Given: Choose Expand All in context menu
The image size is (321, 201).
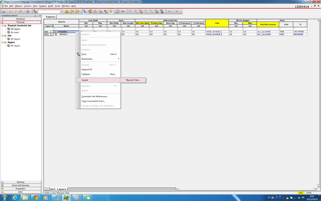Looking at the screenshot, I should pos(98,70).
